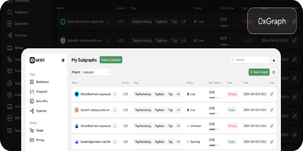Click the basebridge/token-transfer subgraph name
This screenshot has height=151, width=303.
[96, 142]
